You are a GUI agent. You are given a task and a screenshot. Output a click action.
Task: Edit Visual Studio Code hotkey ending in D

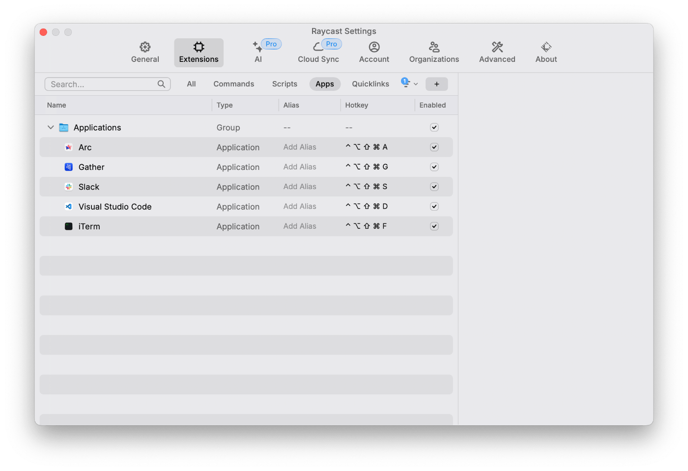pos(367,206)
